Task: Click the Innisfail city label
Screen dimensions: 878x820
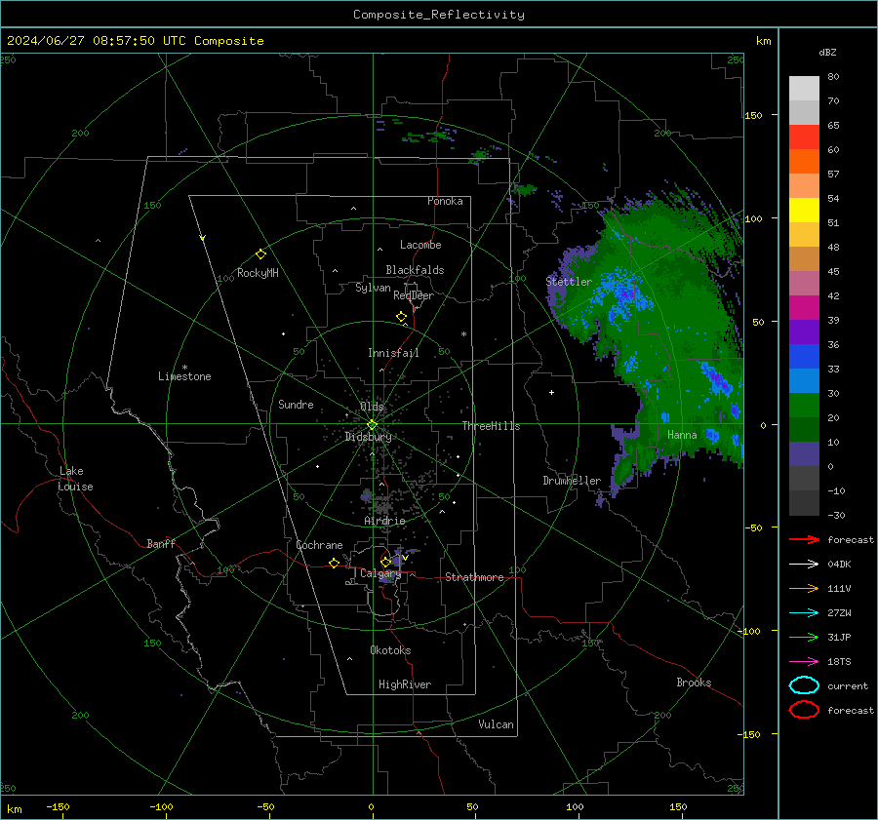Action: (393, 353)
